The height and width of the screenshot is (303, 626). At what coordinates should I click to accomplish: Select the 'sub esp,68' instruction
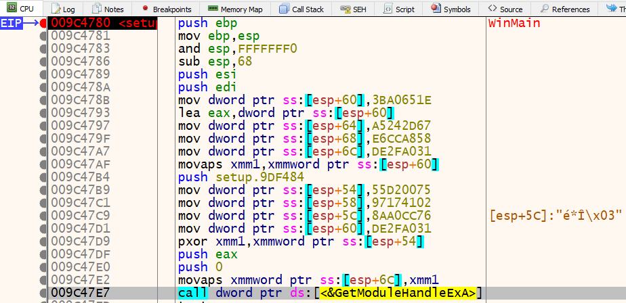[x=215, y=62]
